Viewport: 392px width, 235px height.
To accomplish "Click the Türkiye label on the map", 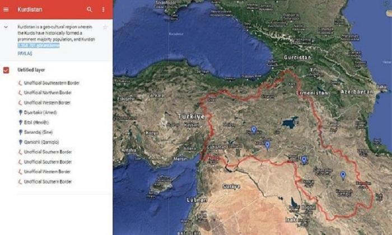I will 191,116.
